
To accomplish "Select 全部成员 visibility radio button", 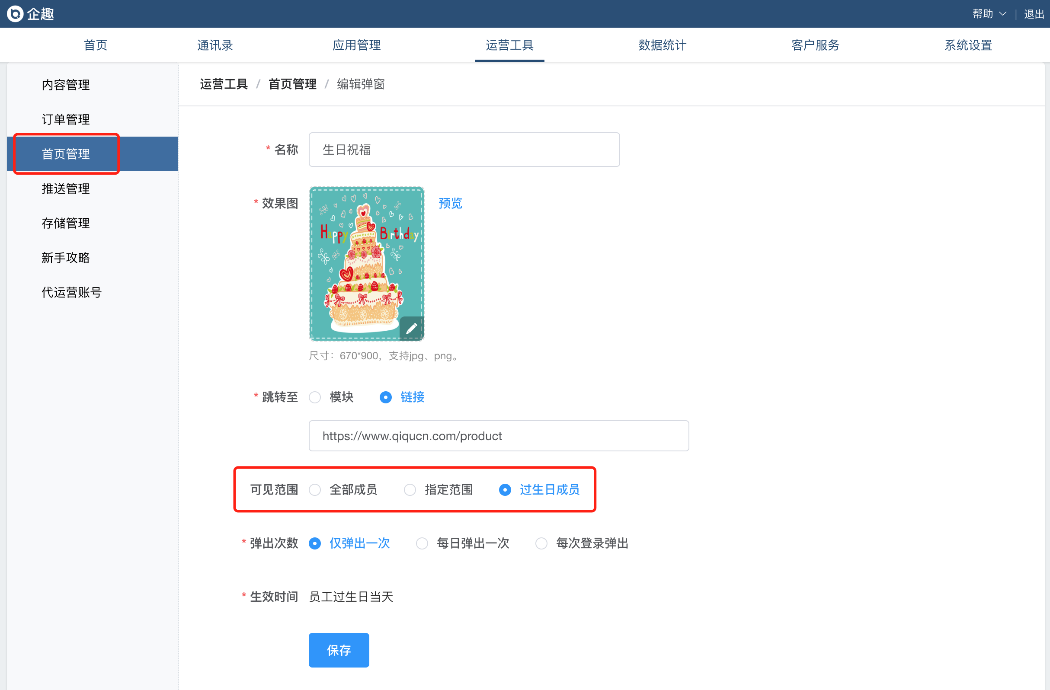I will pyautogui.click(x=315, y=490).
